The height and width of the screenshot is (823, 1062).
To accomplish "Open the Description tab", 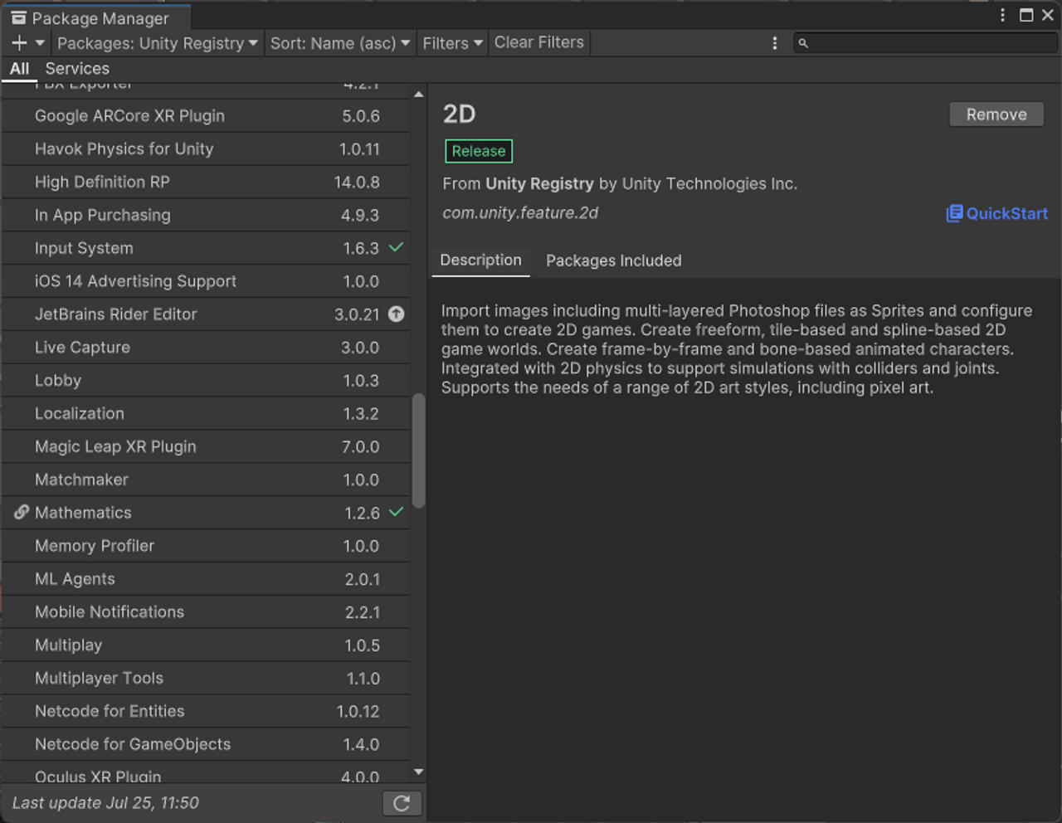I will pyautogui.click(x=480, y=261).
